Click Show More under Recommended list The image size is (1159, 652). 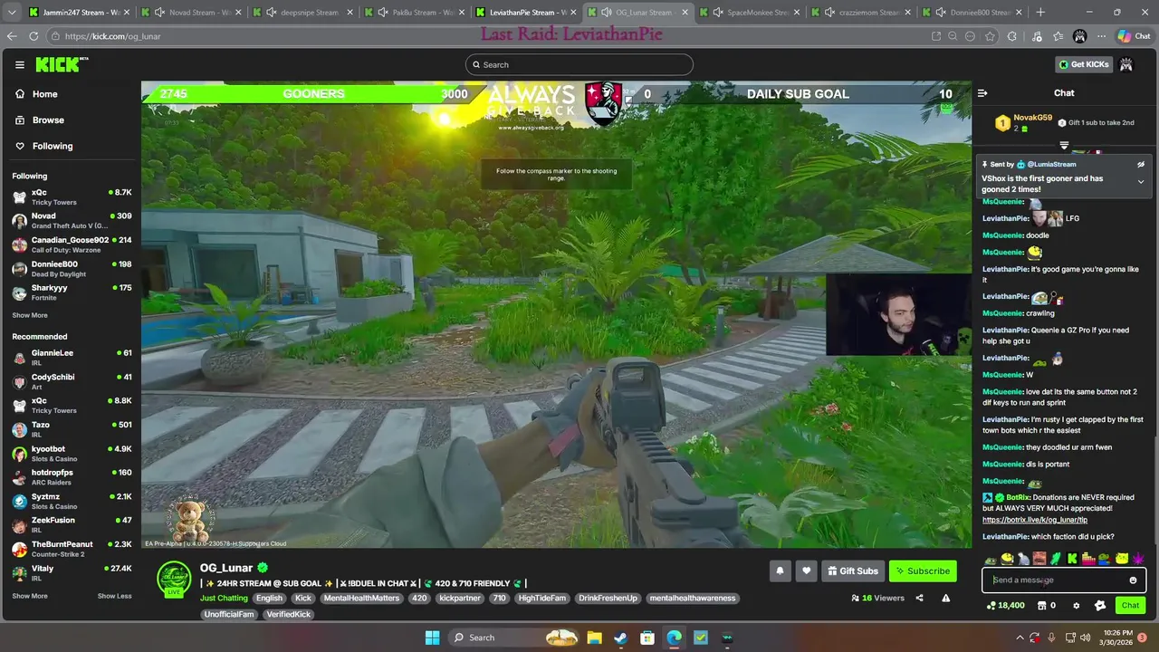tap(30, 596)
